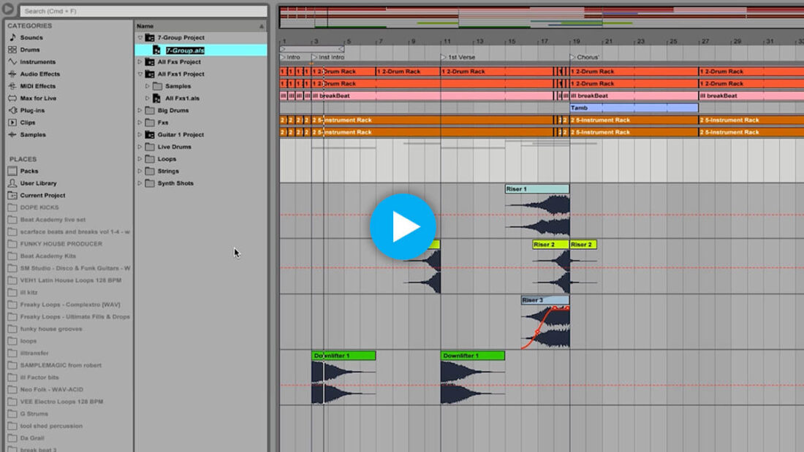Click the Sounds category note icon
Image resolution: width=804 pixels, height=452 pixels.
[12, 37]
